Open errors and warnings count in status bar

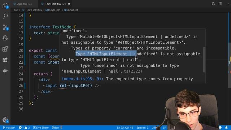tap(24, 127)
